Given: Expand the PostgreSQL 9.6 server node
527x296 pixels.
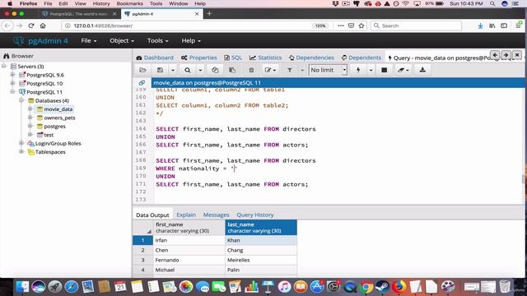Looking at the screenshot, I should click(x=13, y=75).
